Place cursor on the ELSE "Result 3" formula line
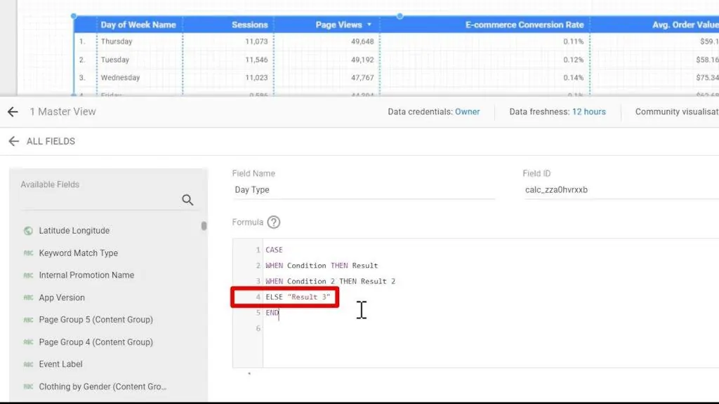719x404 pixels. click(x=298, y=297)
